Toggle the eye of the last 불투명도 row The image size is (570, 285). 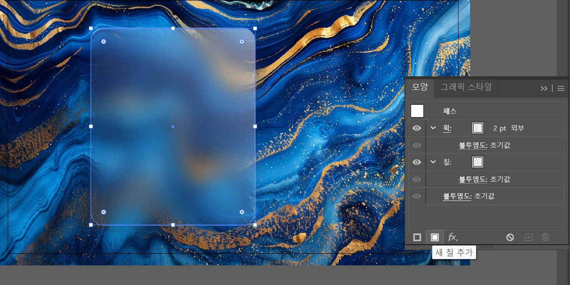(x=417, y=196)
